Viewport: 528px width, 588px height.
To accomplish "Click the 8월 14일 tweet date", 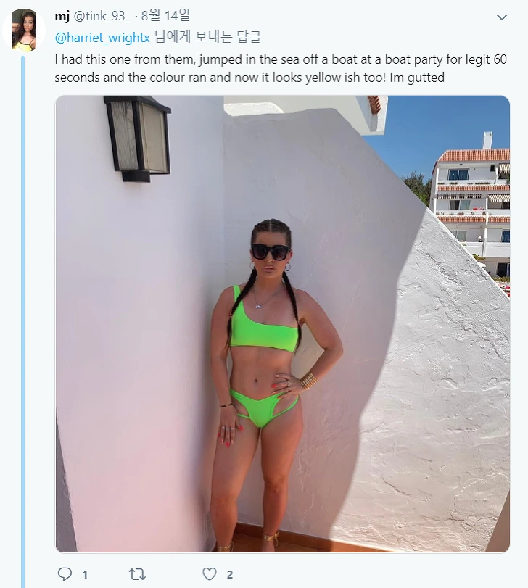I will point(165,15).
